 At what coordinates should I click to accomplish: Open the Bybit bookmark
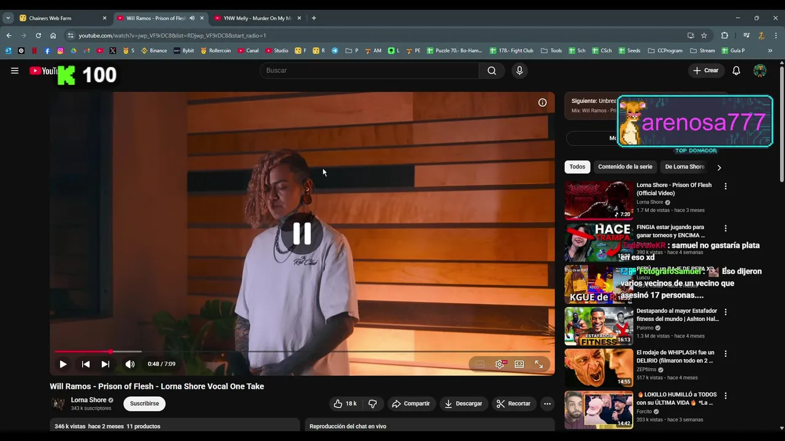[184, 51]
